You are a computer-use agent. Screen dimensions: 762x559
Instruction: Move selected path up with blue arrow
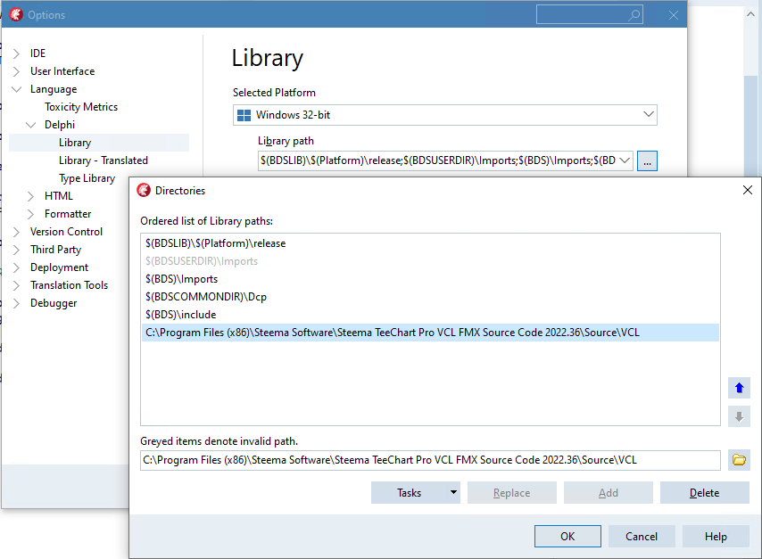tap(739, 388)
